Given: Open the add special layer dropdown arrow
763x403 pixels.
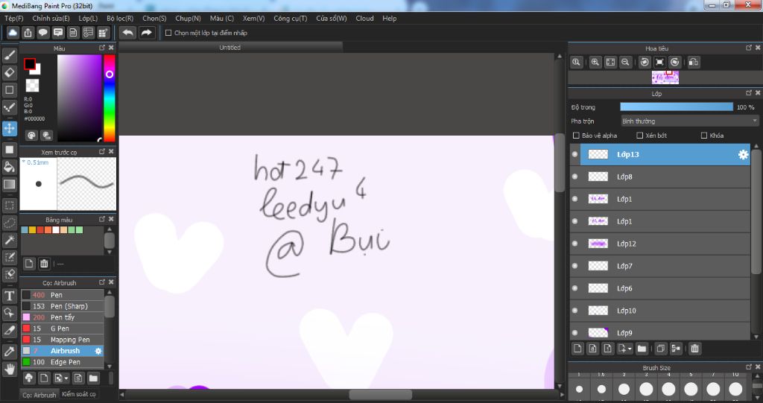Looking at the screenshot, I should (x=630, y=349).
